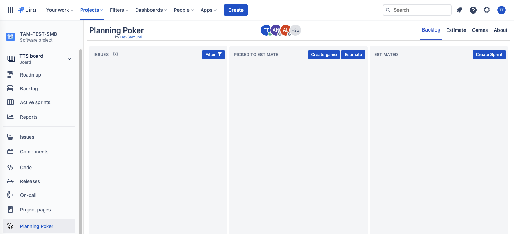Image resolution: width=514 pixels, height=234 pixels.
Task: Click the info icon beside ISSUES
Action: [x=116, y=54]
